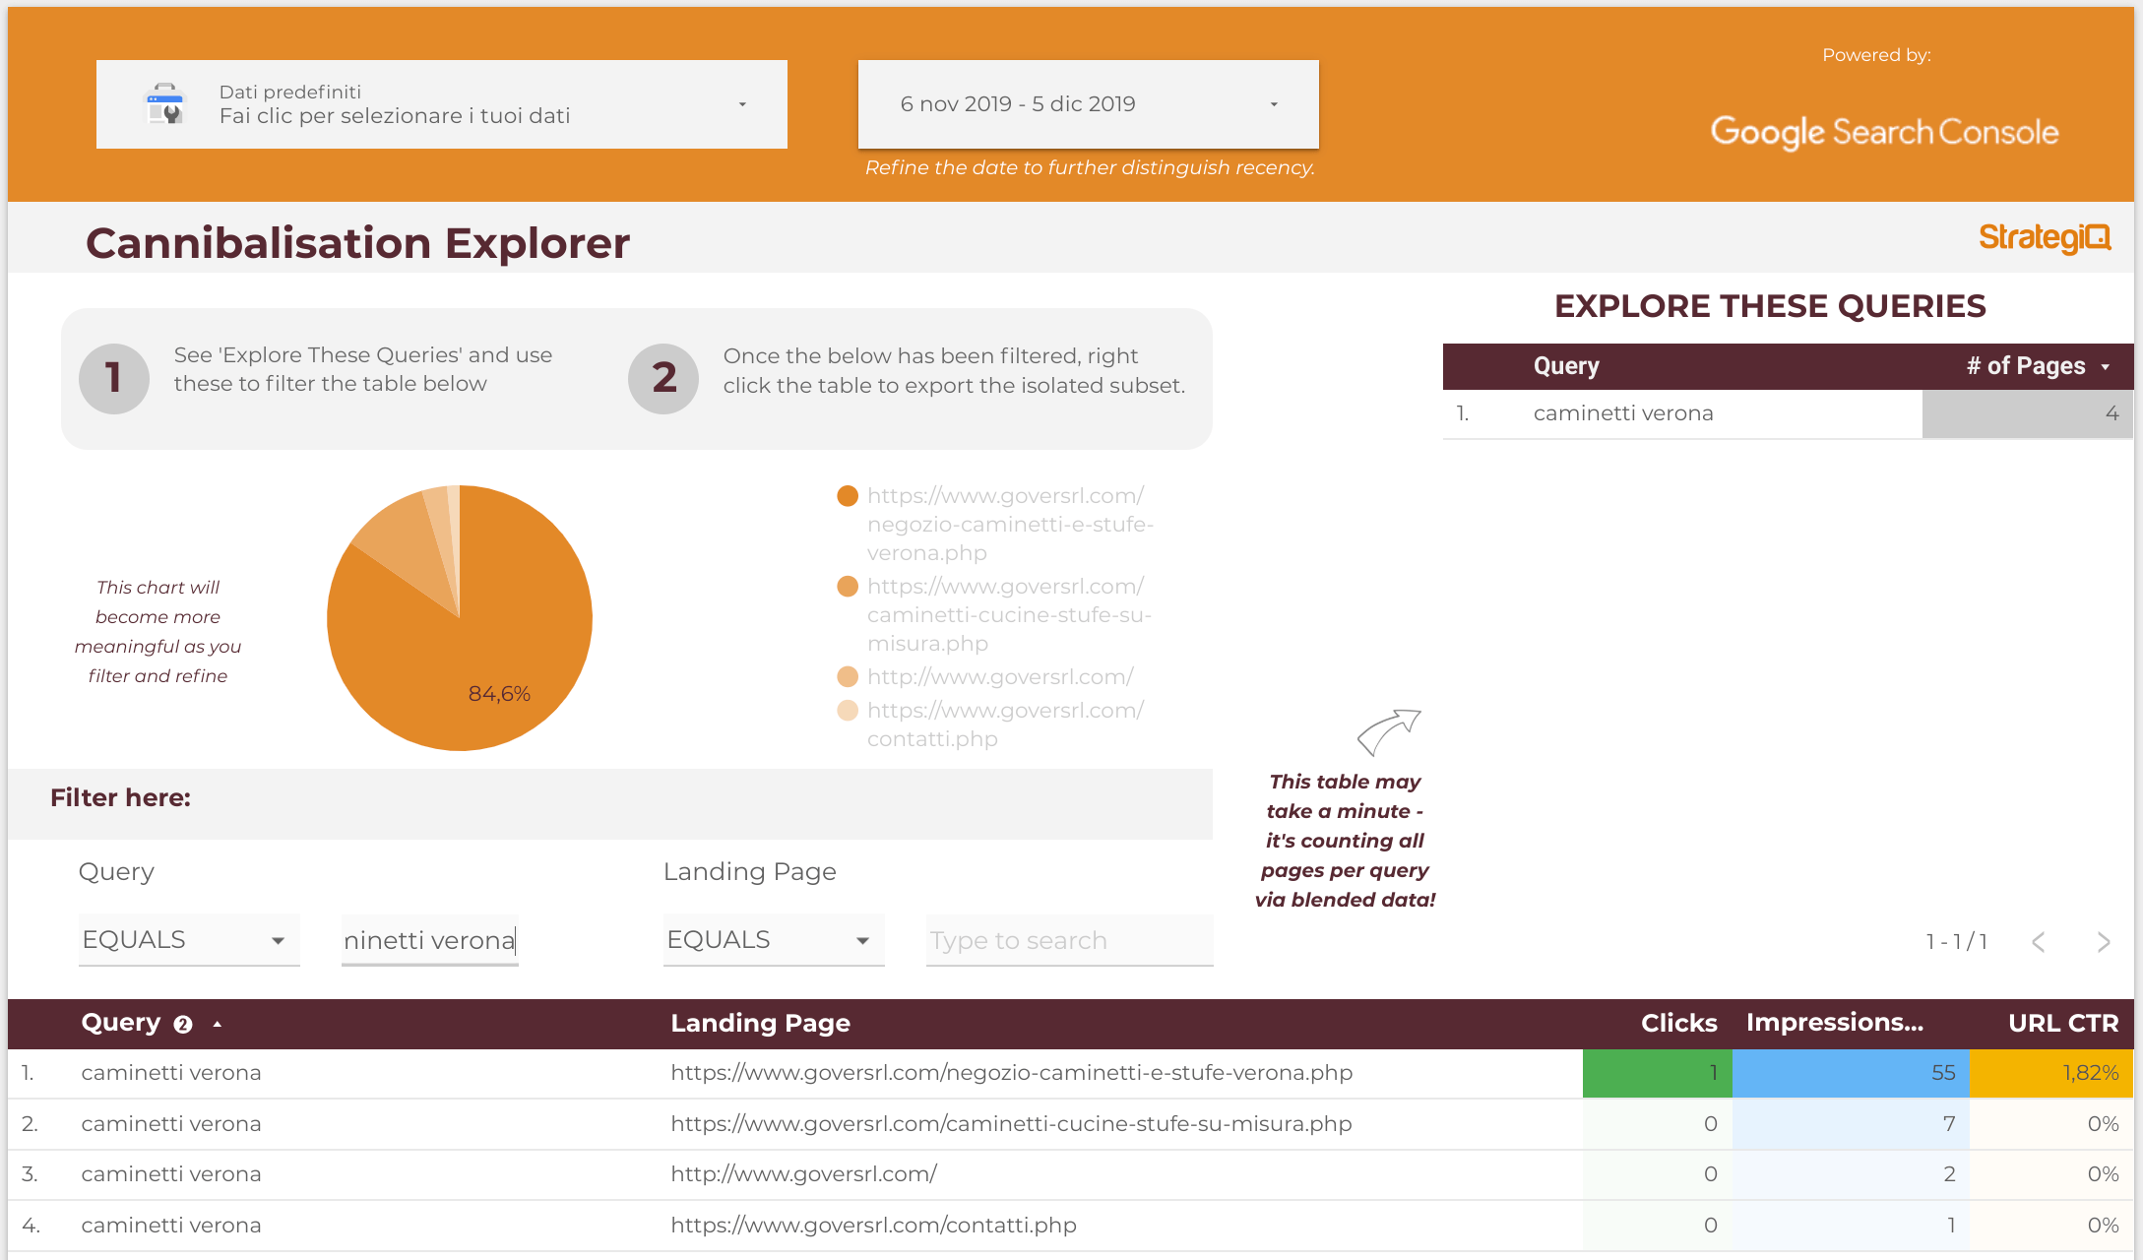This screenshot has height=1260, width=2143.
Task: Click the pagination text '1 - 1 / 1'
Action: pos(1957,942)
